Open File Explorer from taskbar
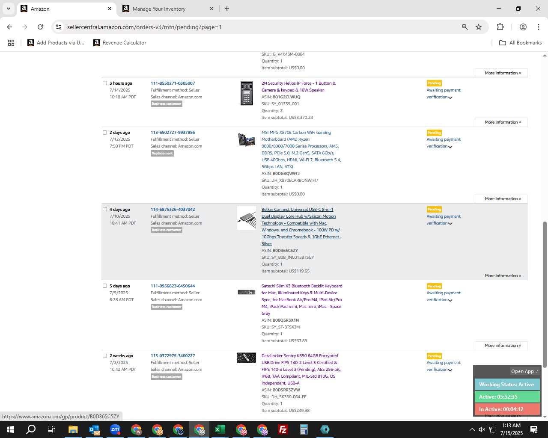Screen dimensions: 548x438 (73, 429)
